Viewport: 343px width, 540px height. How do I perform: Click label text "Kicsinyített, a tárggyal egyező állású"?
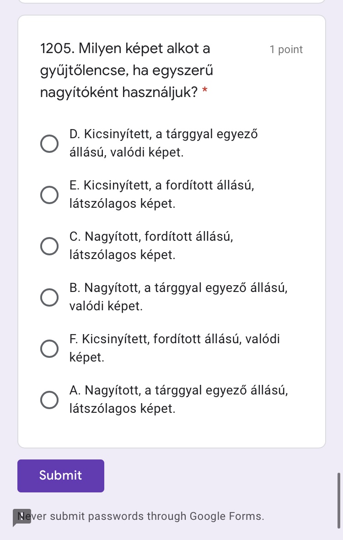point(164,135)
